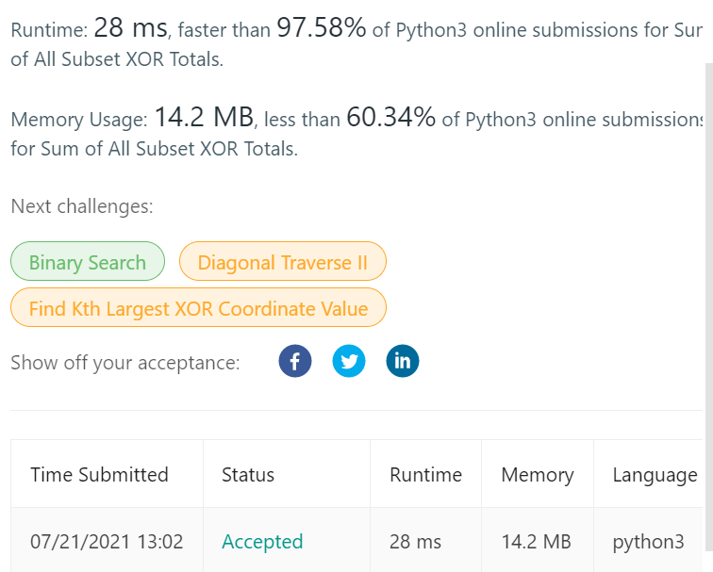Screen dimensions: 713x572
Task: Click the "Show off your acceptance:" label
Action: [x=125, y=363]
